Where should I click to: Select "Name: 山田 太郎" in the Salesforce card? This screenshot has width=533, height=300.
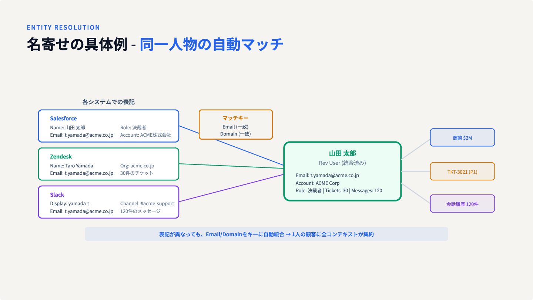[x=67, y=127]
